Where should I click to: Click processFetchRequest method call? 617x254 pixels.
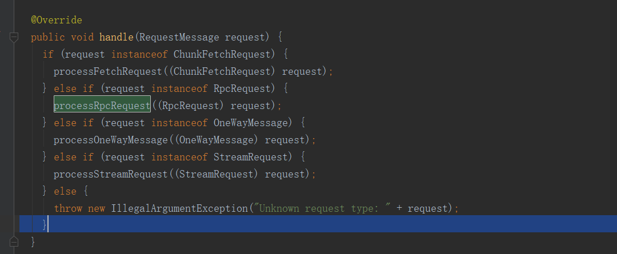tap(108, 71)
